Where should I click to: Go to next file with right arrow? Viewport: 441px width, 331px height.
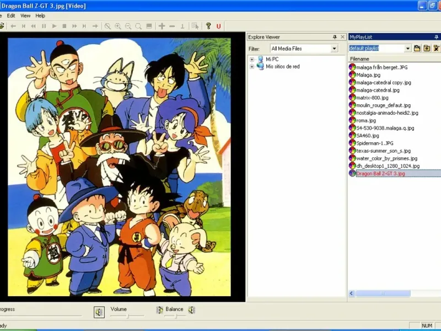click(x=95, y=26)
